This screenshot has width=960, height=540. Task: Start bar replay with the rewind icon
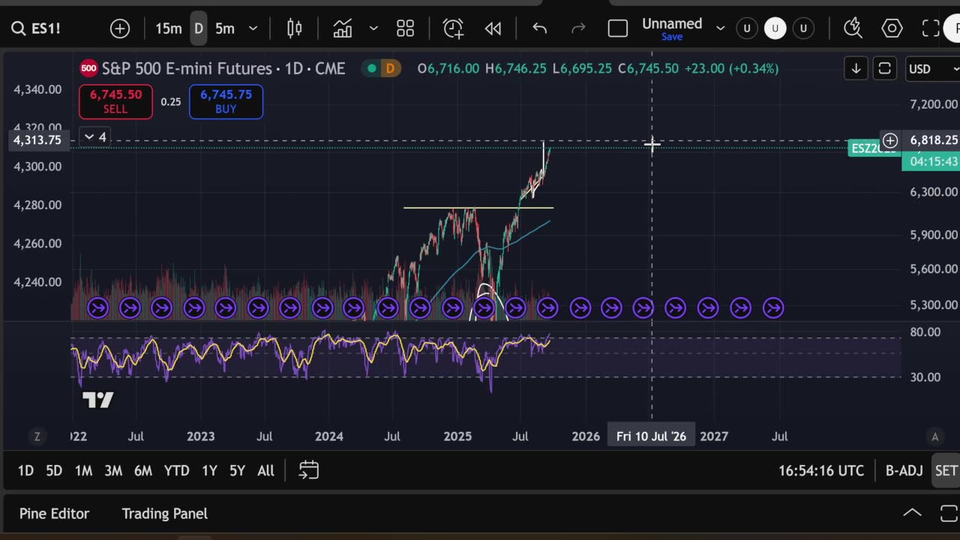pos(493,28)
